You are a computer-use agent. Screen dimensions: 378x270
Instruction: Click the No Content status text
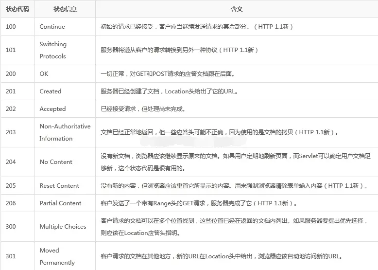(56, 162)
